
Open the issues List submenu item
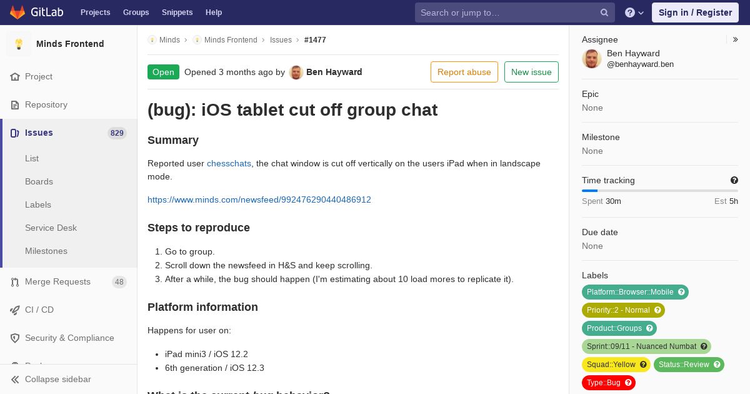pyautogui.click(x=32, y=158)
